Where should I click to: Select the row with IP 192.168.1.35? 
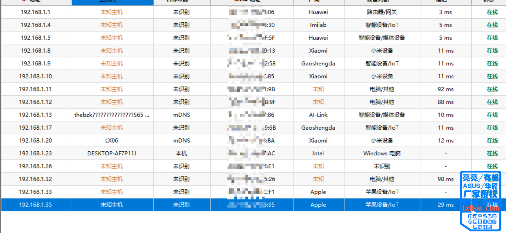pos(253,205)
